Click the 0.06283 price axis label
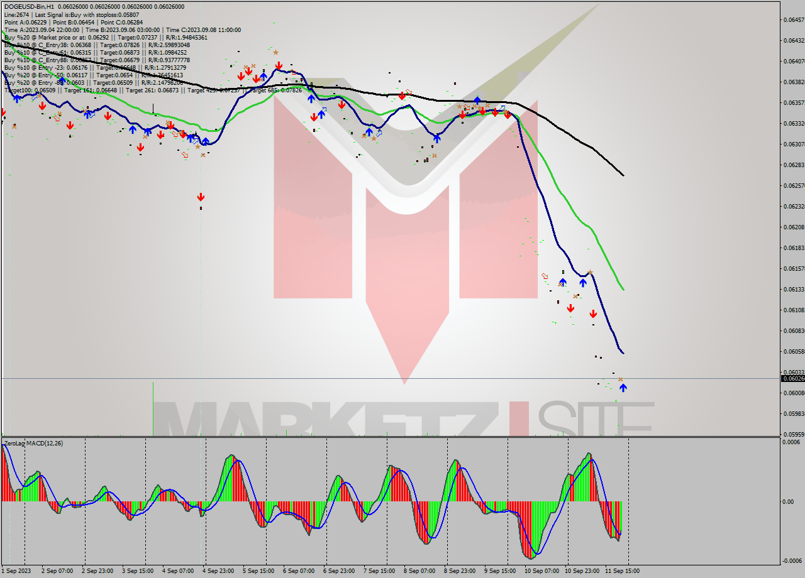805x578 pixels. 794,165
